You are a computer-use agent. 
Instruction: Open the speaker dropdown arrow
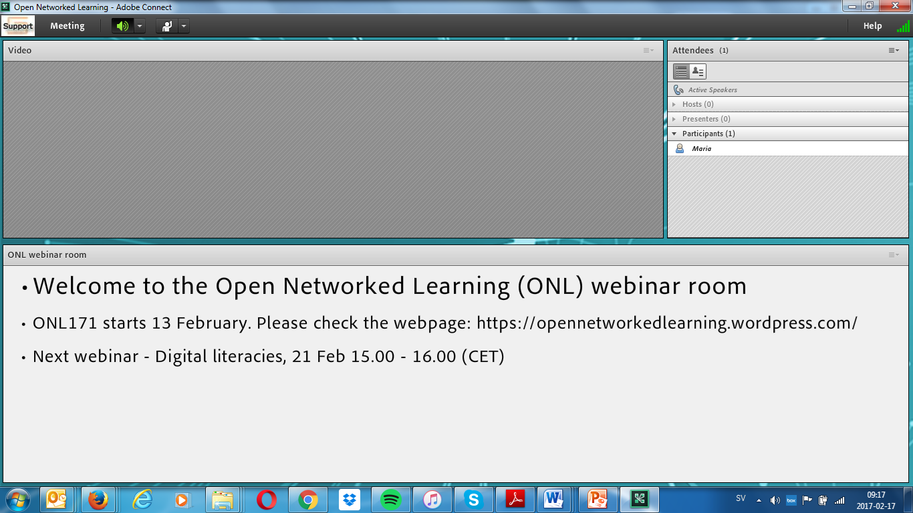pyautogui.click(x=139, y=25)
